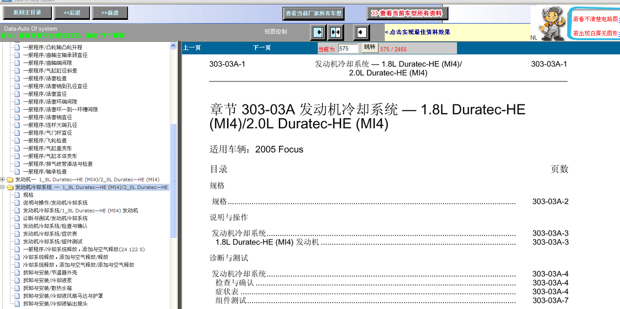Click the tree panel scroll-up arrow
Screen dimensions: 620x309
(173, 45)
